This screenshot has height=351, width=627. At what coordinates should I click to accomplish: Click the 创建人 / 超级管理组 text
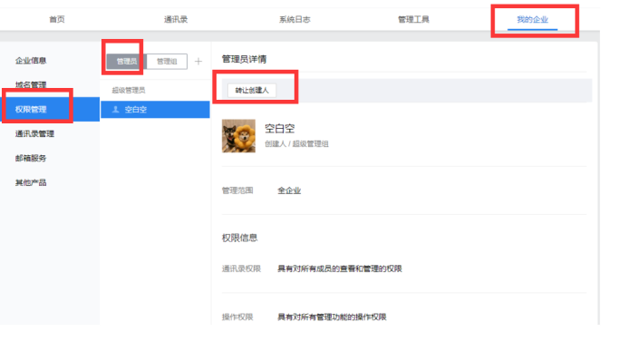click(296, 144)
